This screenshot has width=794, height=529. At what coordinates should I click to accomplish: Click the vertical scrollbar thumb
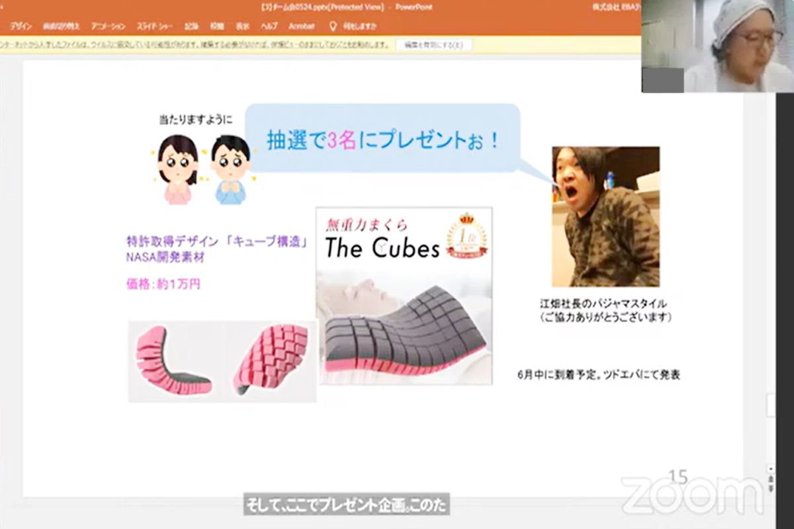tap(771, 405)
